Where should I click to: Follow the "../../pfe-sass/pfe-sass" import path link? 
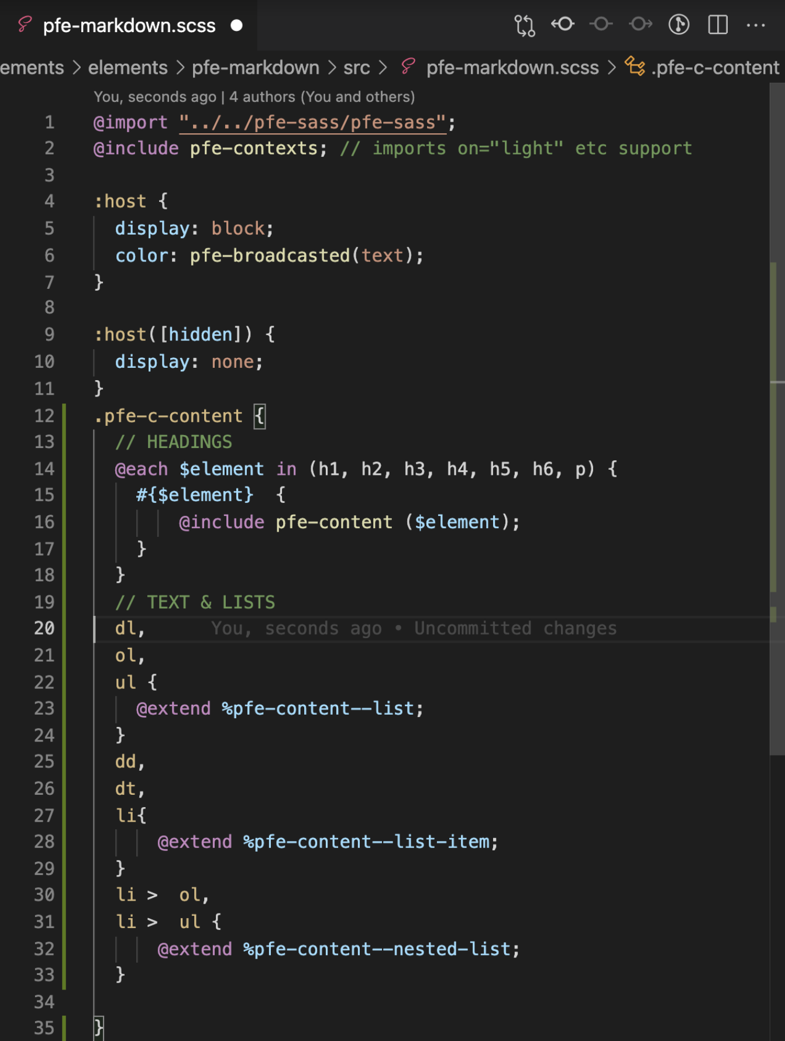tap(313, 122)
